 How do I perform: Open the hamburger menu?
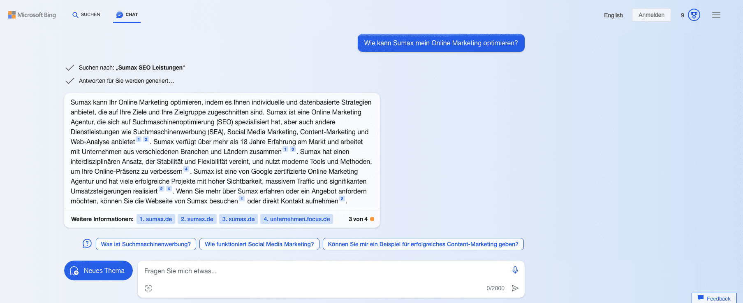click(716, 15)
